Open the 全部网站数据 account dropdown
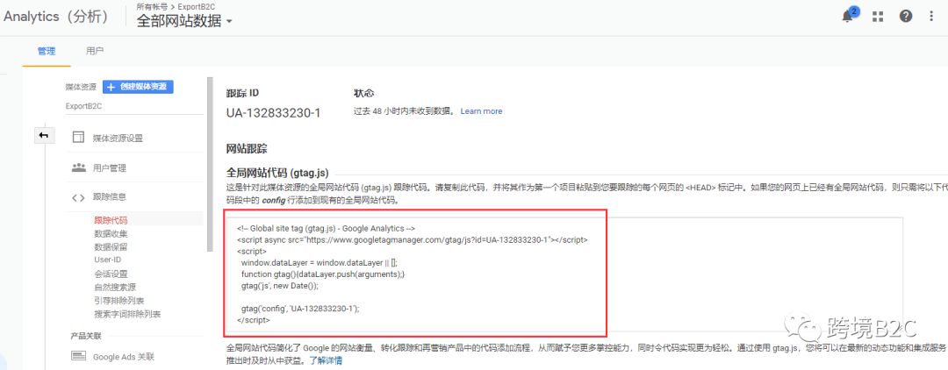 (x=184, y=21)
